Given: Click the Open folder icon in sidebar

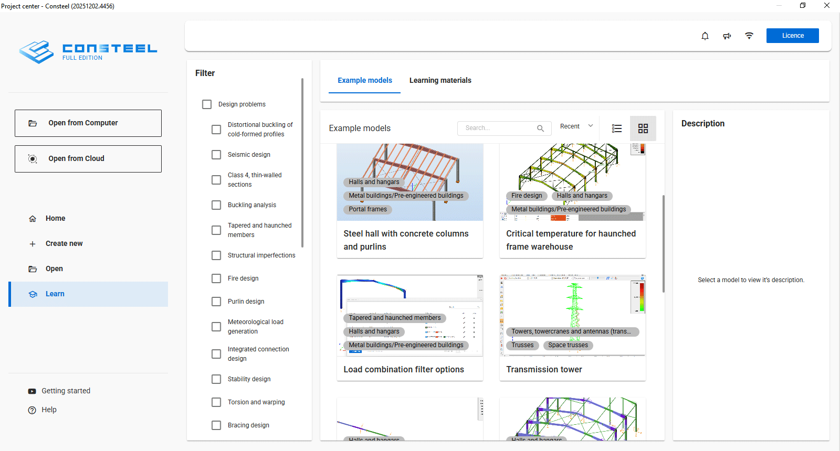Looking at the screenshot, I should 33,269.
